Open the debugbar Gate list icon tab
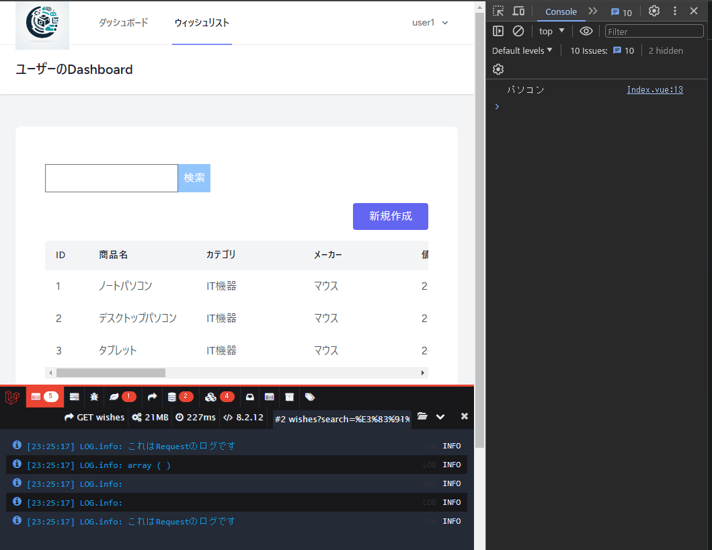The width and height of the screenshot is (712, 550). [270, 397]
